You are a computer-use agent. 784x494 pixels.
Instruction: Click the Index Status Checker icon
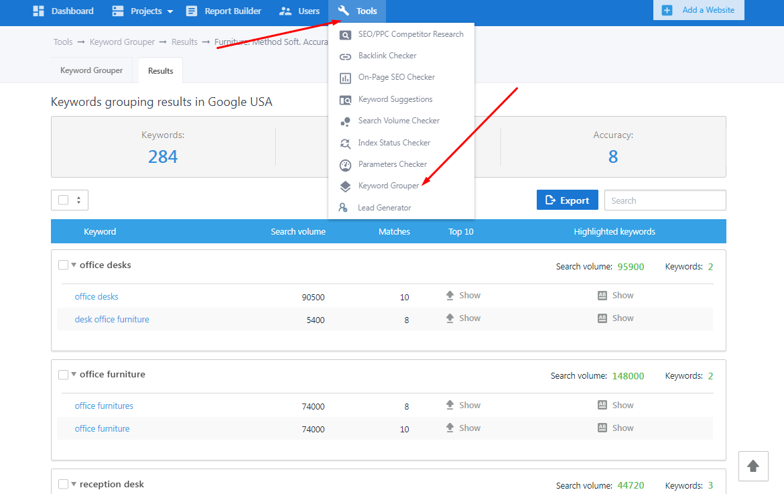pyautogui.click(x=345, y=143)
